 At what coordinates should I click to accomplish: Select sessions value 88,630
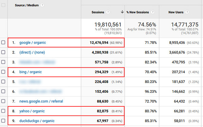[103, 101]
